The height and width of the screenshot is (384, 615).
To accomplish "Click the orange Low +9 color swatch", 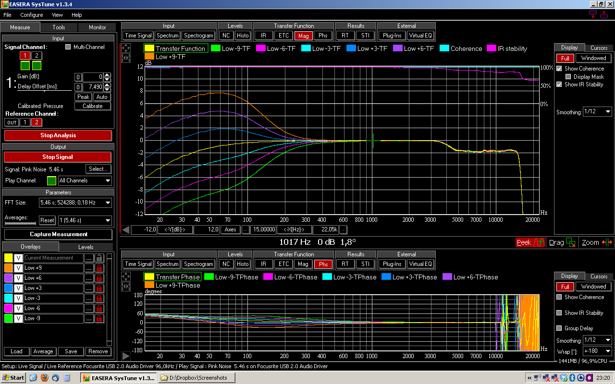I will 8,268.
